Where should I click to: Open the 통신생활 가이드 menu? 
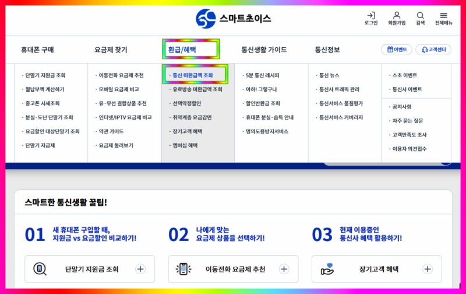click(x=264, y=49)
